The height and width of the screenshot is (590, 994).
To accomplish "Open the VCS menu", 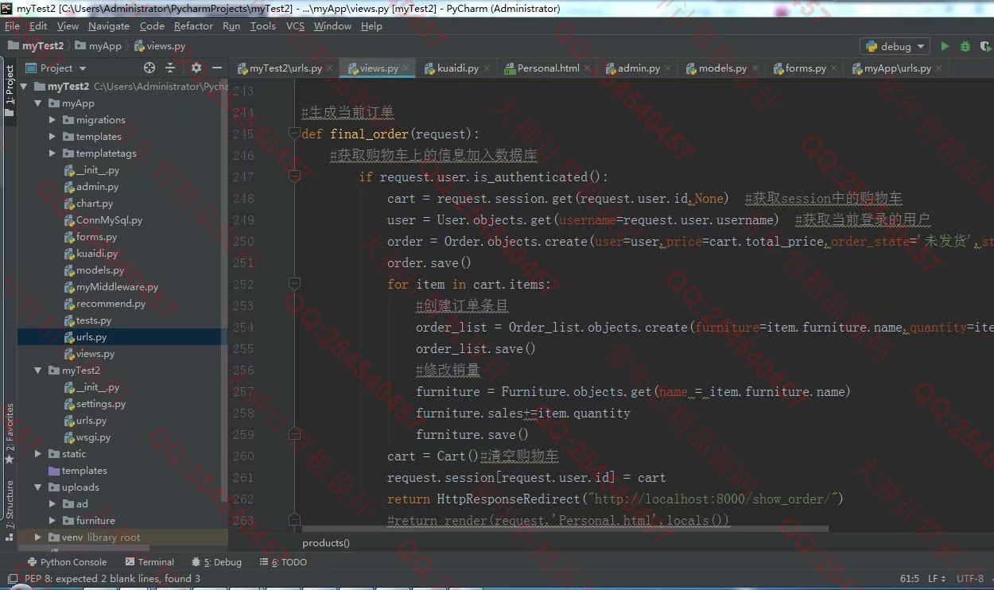I will pos(295,26).
